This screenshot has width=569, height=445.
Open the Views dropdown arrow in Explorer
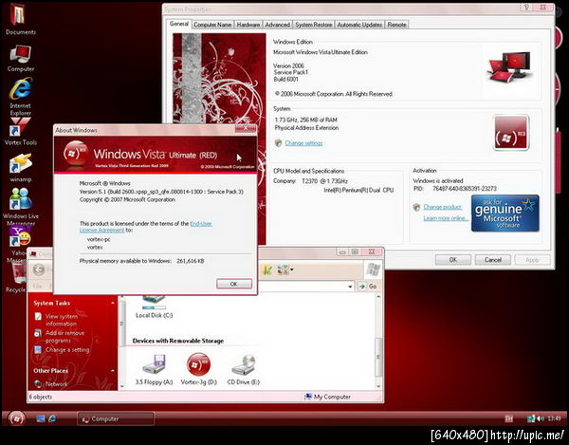[x=292, y=270]
